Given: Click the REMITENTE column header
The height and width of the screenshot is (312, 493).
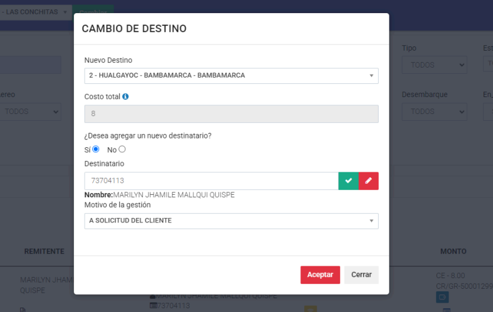Looking at the screenshot, I should coord(44,251).
